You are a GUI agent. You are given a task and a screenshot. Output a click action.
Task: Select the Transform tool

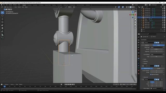point(2,28)
